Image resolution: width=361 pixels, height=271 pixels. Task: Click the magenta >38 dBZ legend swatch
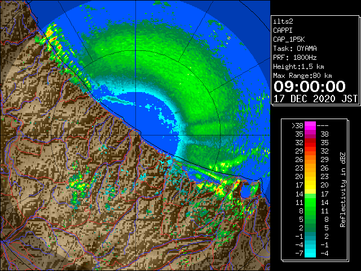pyautogui.click(x=310, y=126)
